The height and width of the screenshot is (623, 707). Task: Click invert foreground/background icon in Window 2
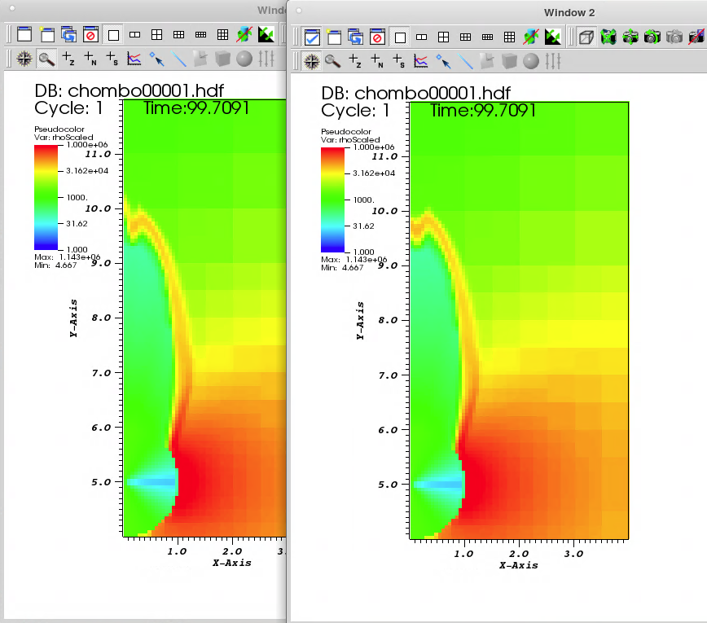click(x=553, y=37)
